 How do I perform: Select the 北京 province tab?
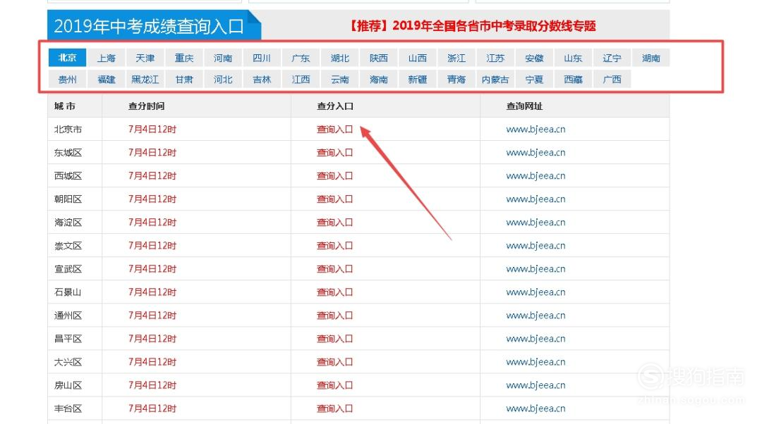pos(67,58)
